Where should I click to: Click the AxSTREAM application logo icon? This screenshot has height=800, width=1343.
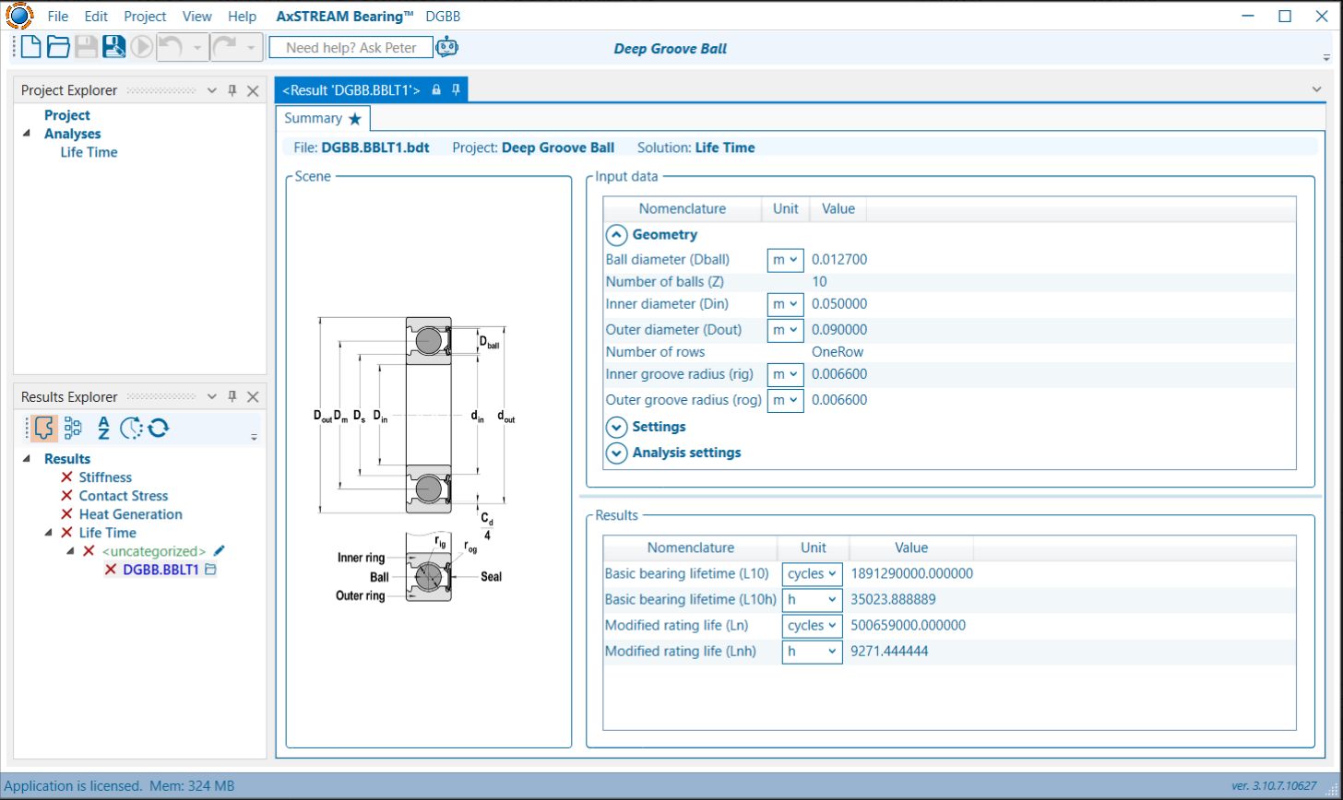click(x=18, y=16)
